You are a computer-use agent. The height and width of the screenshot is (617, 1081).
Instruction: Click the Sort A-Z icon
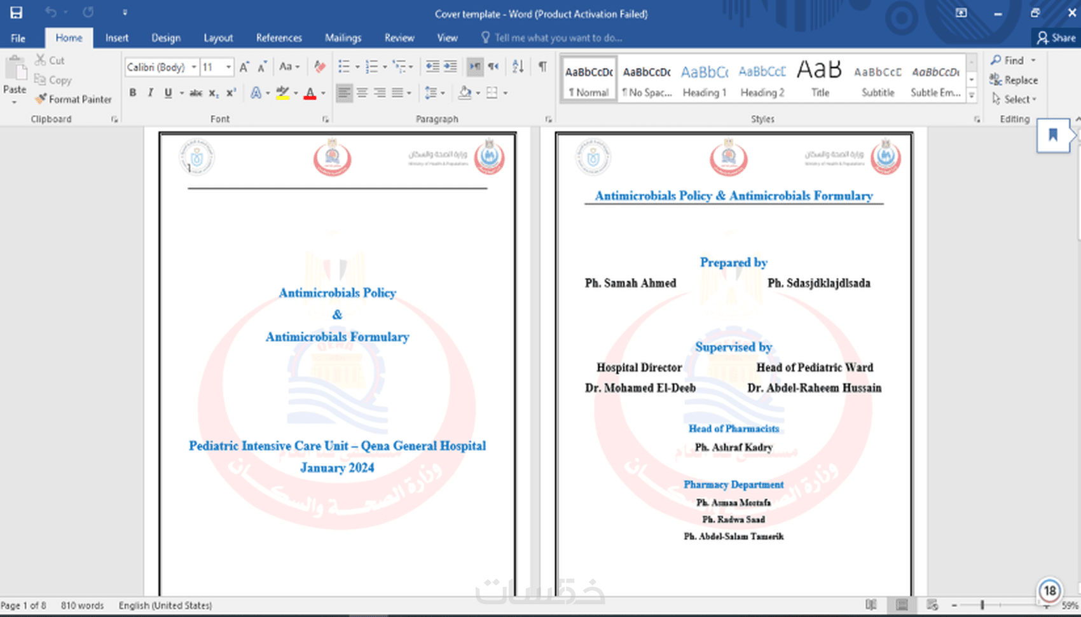click(518, 67)
